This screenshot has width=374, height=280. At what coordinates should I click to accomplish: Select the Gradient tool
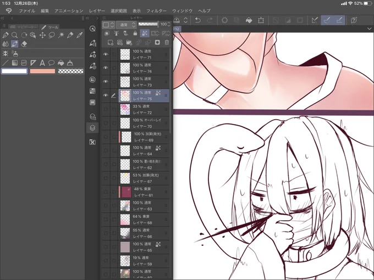(x=15, y=63)
